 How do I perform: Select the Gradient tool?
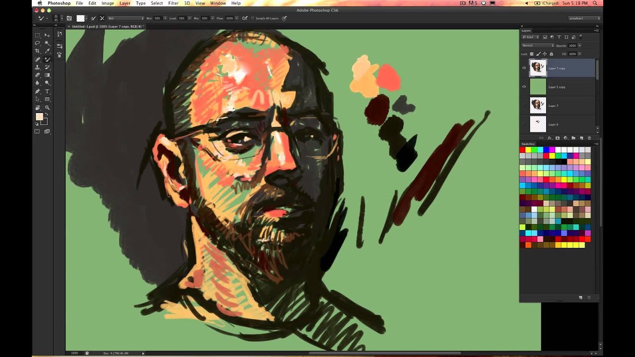[x=47, y=75]
